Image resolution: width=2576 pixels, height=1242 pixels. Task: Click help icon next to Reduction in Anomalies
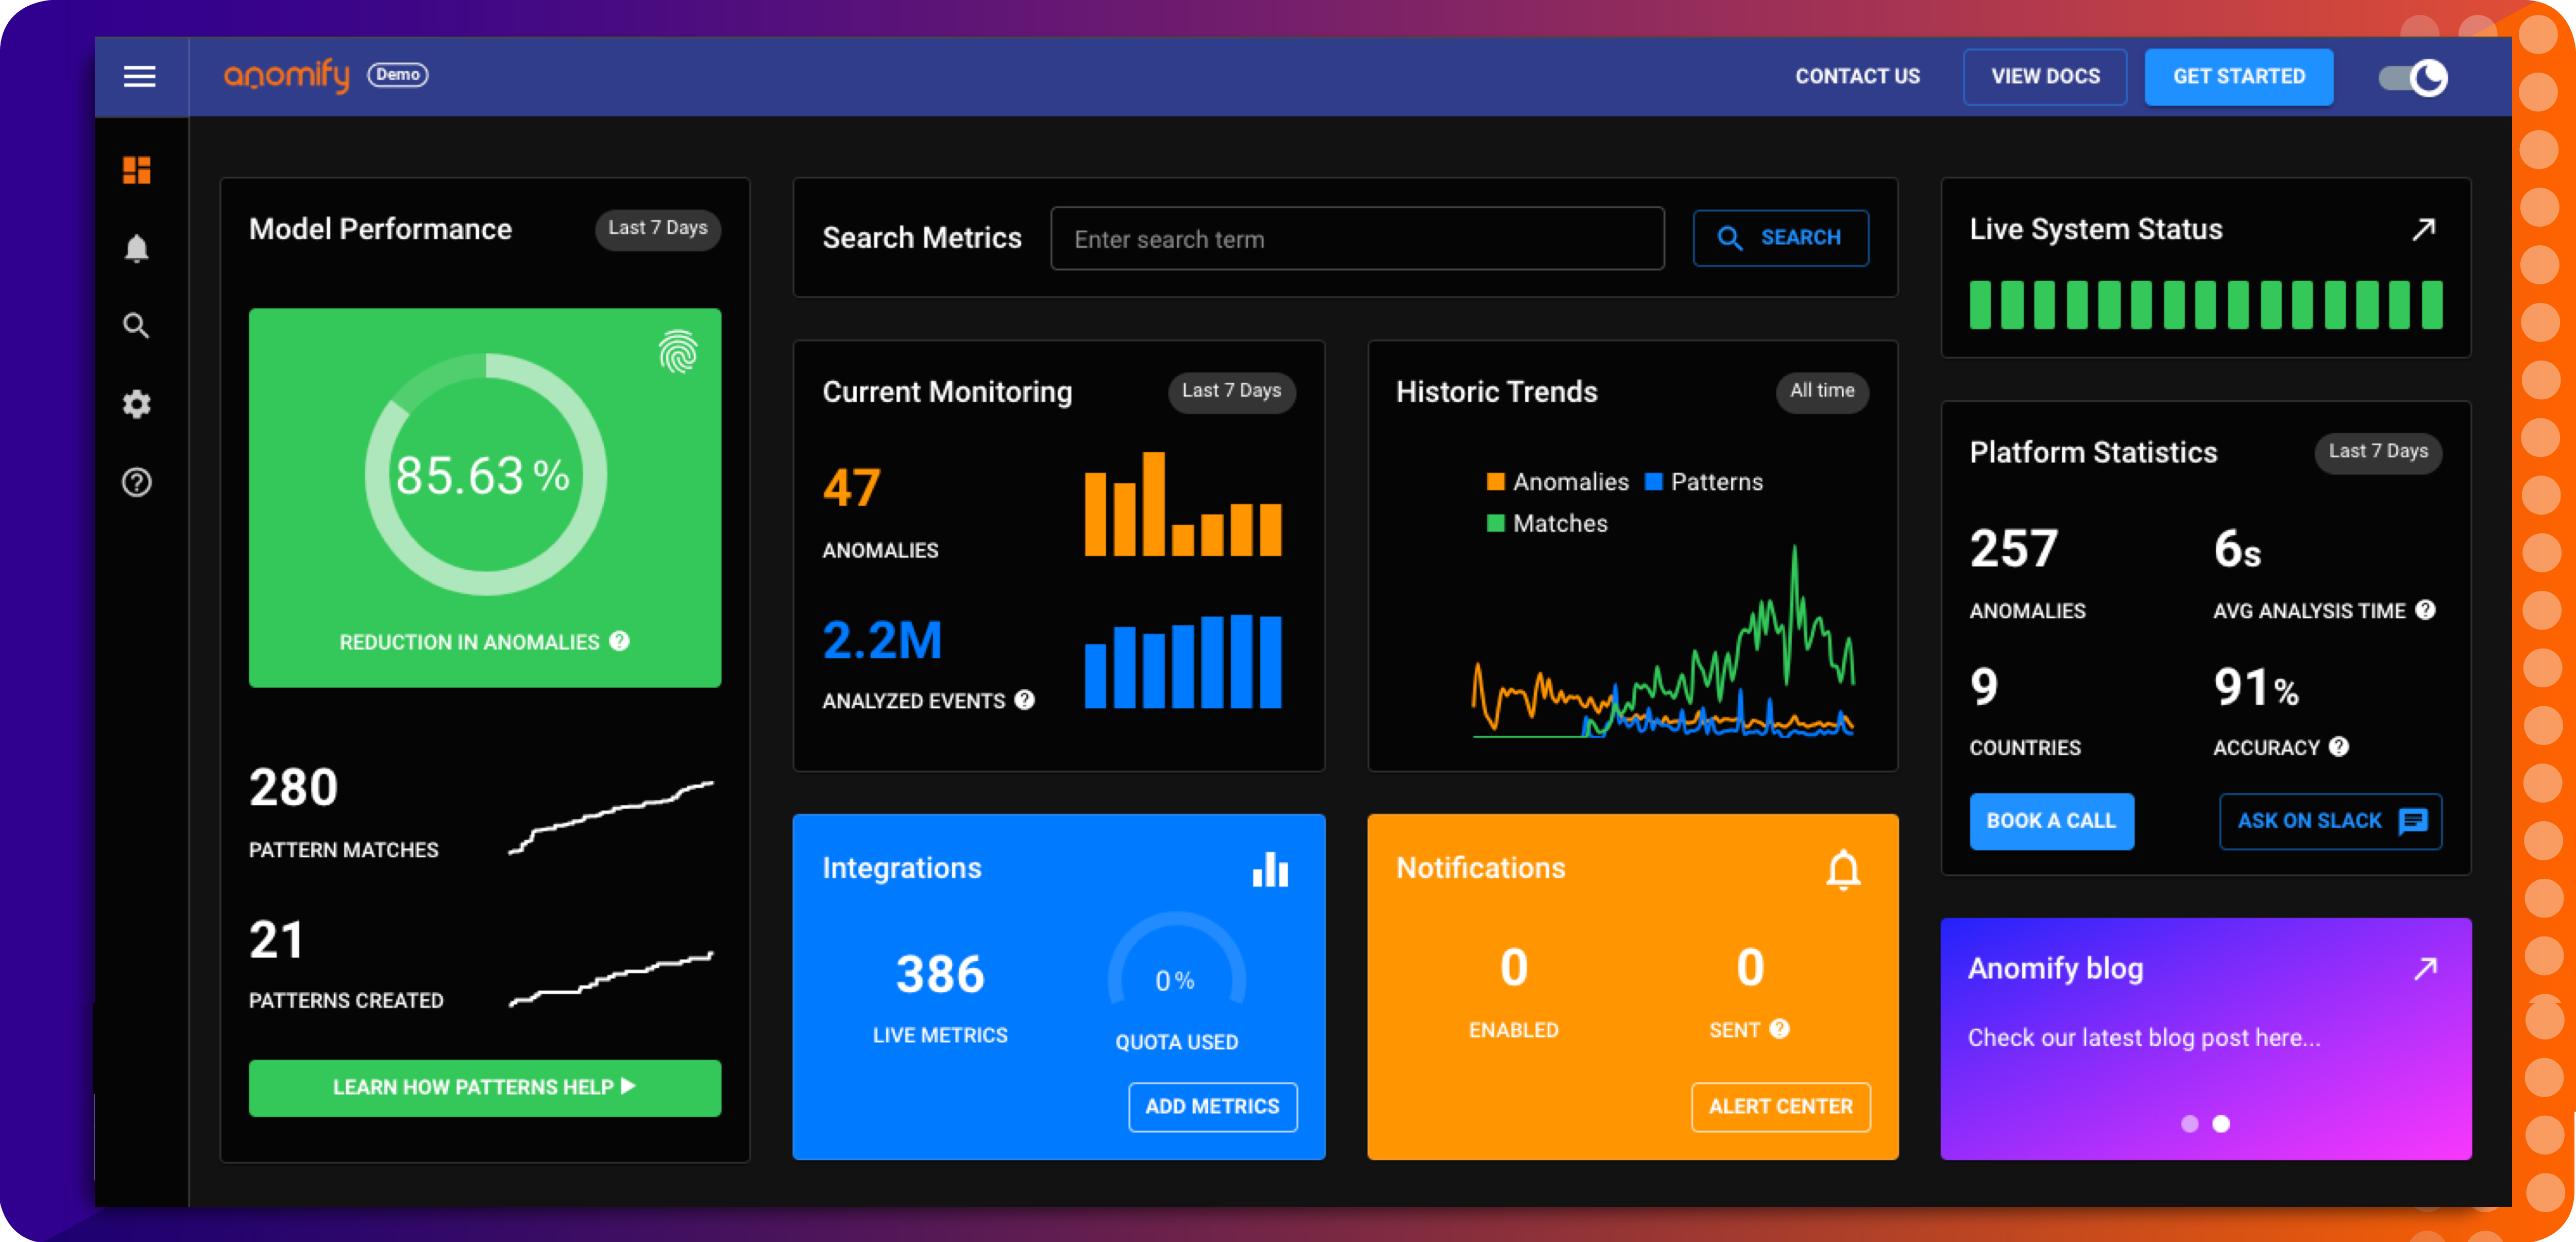click(x=620, y=641)
